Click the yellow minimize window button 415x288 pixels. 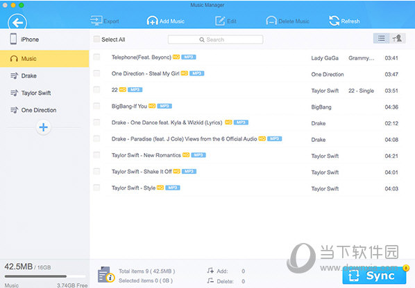13,5
